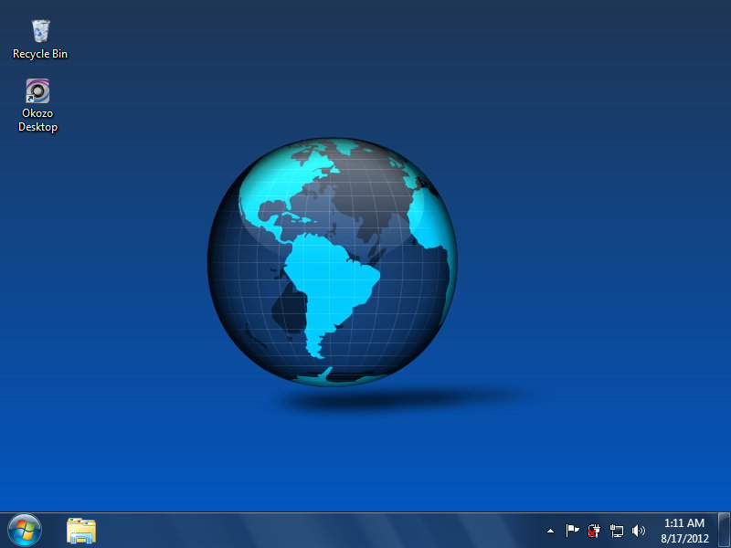Select the 'Recycle Bin' label text
The image size is (731, 548).
(40, 54)
